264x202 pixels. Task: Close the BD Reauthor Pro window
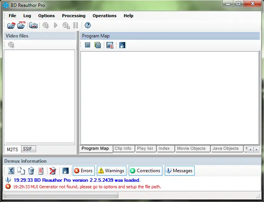point(253,4)
